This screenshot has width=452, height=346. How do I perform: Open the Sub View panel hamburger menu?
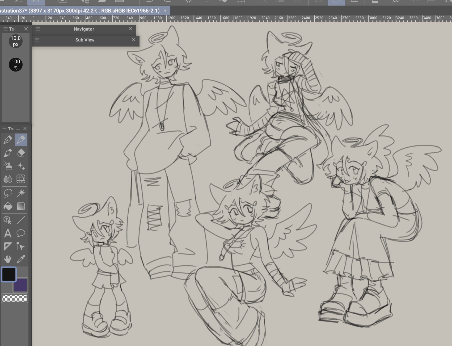(x=37, y=40)
